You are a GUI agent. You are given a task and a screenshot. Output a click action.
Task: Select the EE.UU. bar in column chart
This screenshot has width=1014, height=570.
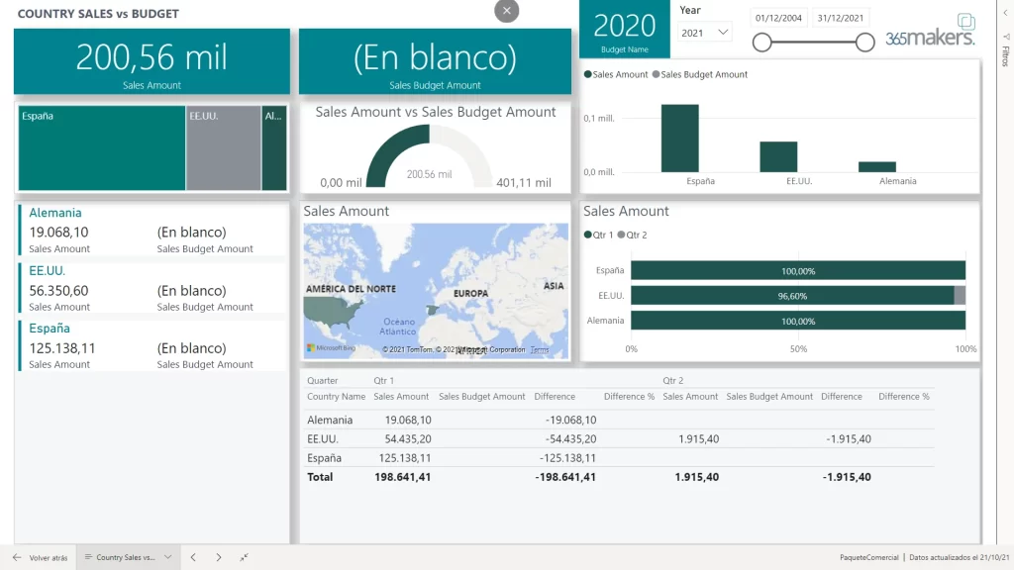(x=778, y=156)
